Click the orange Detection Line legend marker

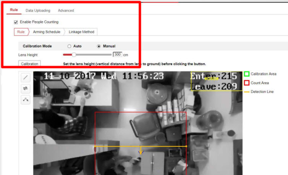tap(247, 92)
